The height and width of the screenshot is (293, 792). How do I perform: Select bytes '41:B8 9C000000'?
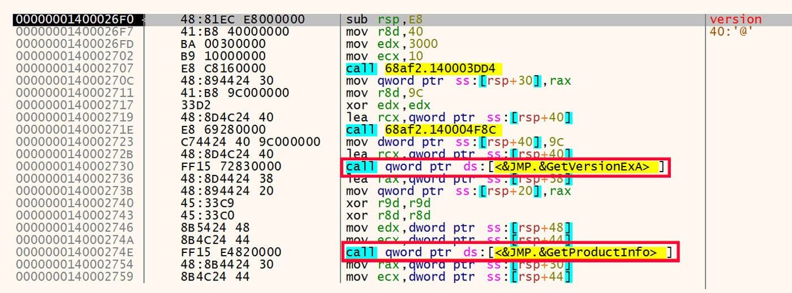click(235, 93)
